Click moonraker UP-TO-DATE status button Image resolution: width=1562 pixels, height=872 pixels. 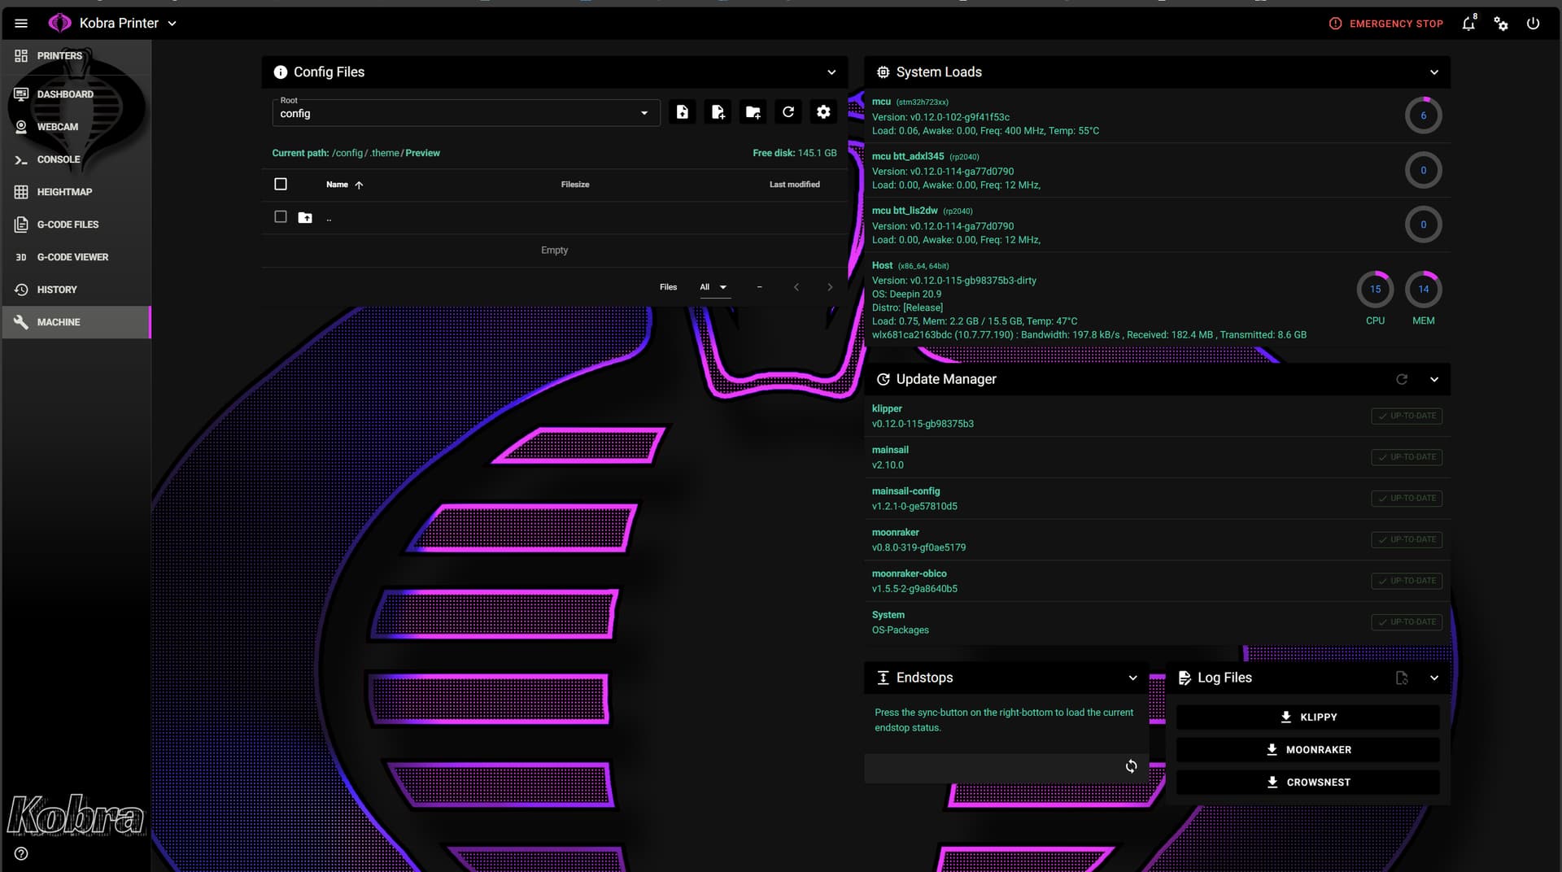(1407, 539)
